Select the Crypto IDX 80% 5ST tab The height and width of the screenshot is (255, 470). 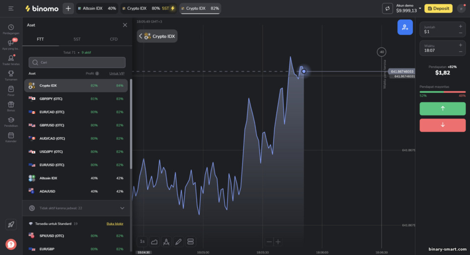[149, 8]
